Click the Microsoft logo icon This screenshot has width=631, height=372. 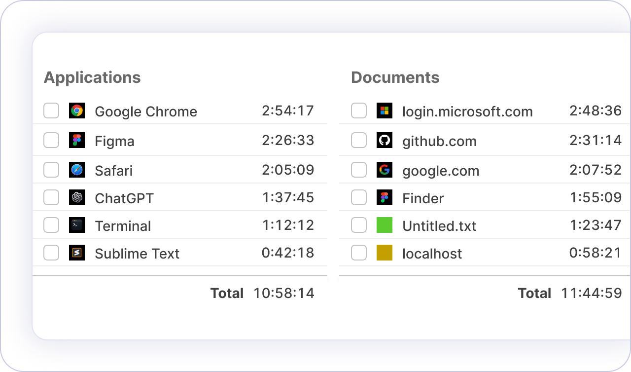pos(385,111)
